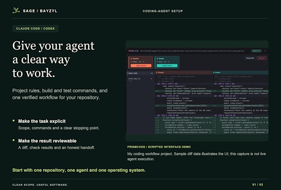Viewport: 281px width, 190px height.
Task: Click 'Scope, commands and a clear stopping point'
Action: (59, 128)
